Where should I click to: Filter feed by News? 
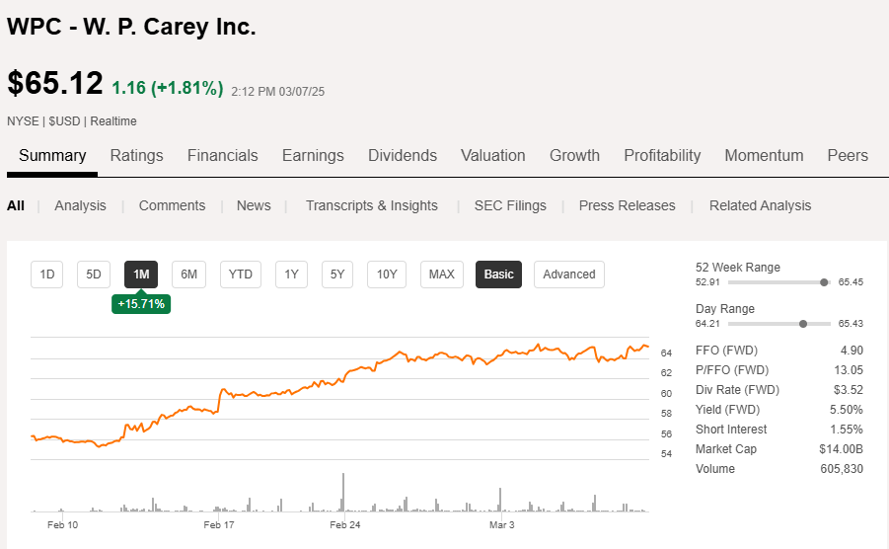pyautogui.click(x=254, y=205)
